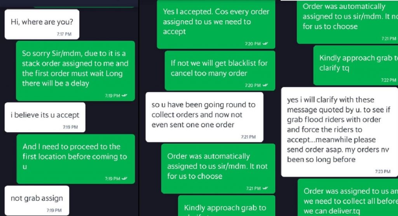Click the double-check icon at 7:21 PM in the middle chat
398x216 pixels.
coord(265,188)
